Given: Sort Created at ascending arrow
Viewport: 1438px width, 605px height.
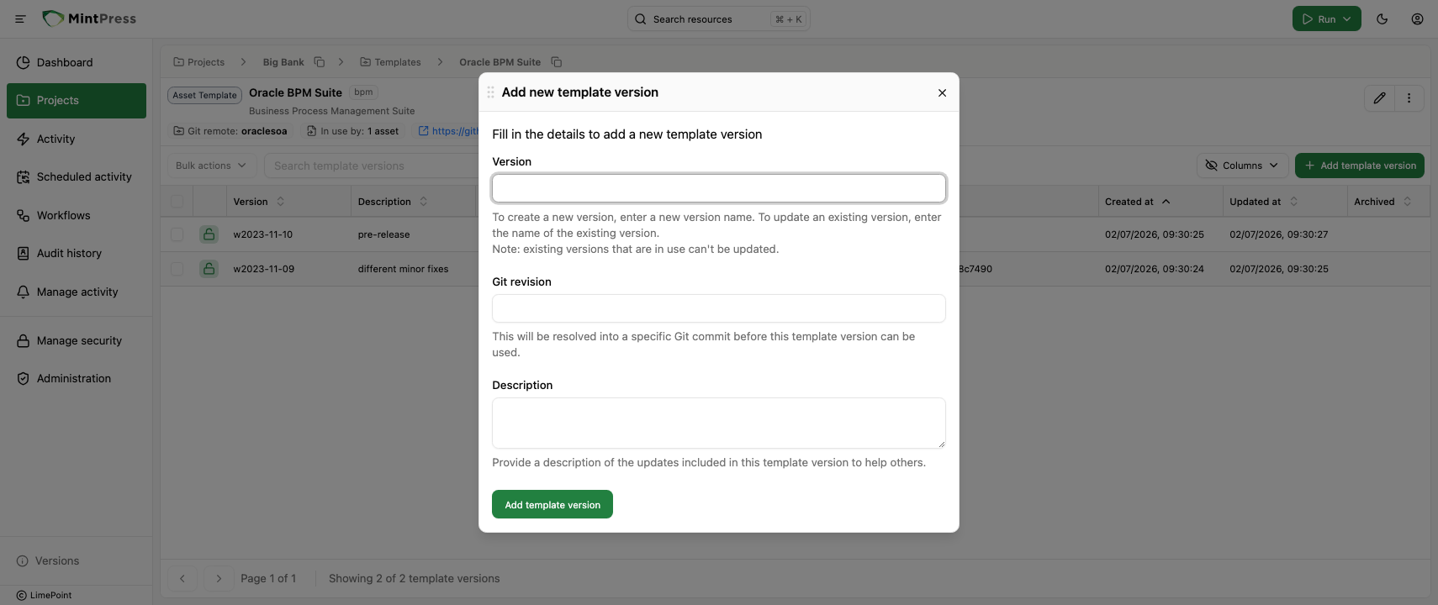Looking at the screenshot, I should (1166, 202).
